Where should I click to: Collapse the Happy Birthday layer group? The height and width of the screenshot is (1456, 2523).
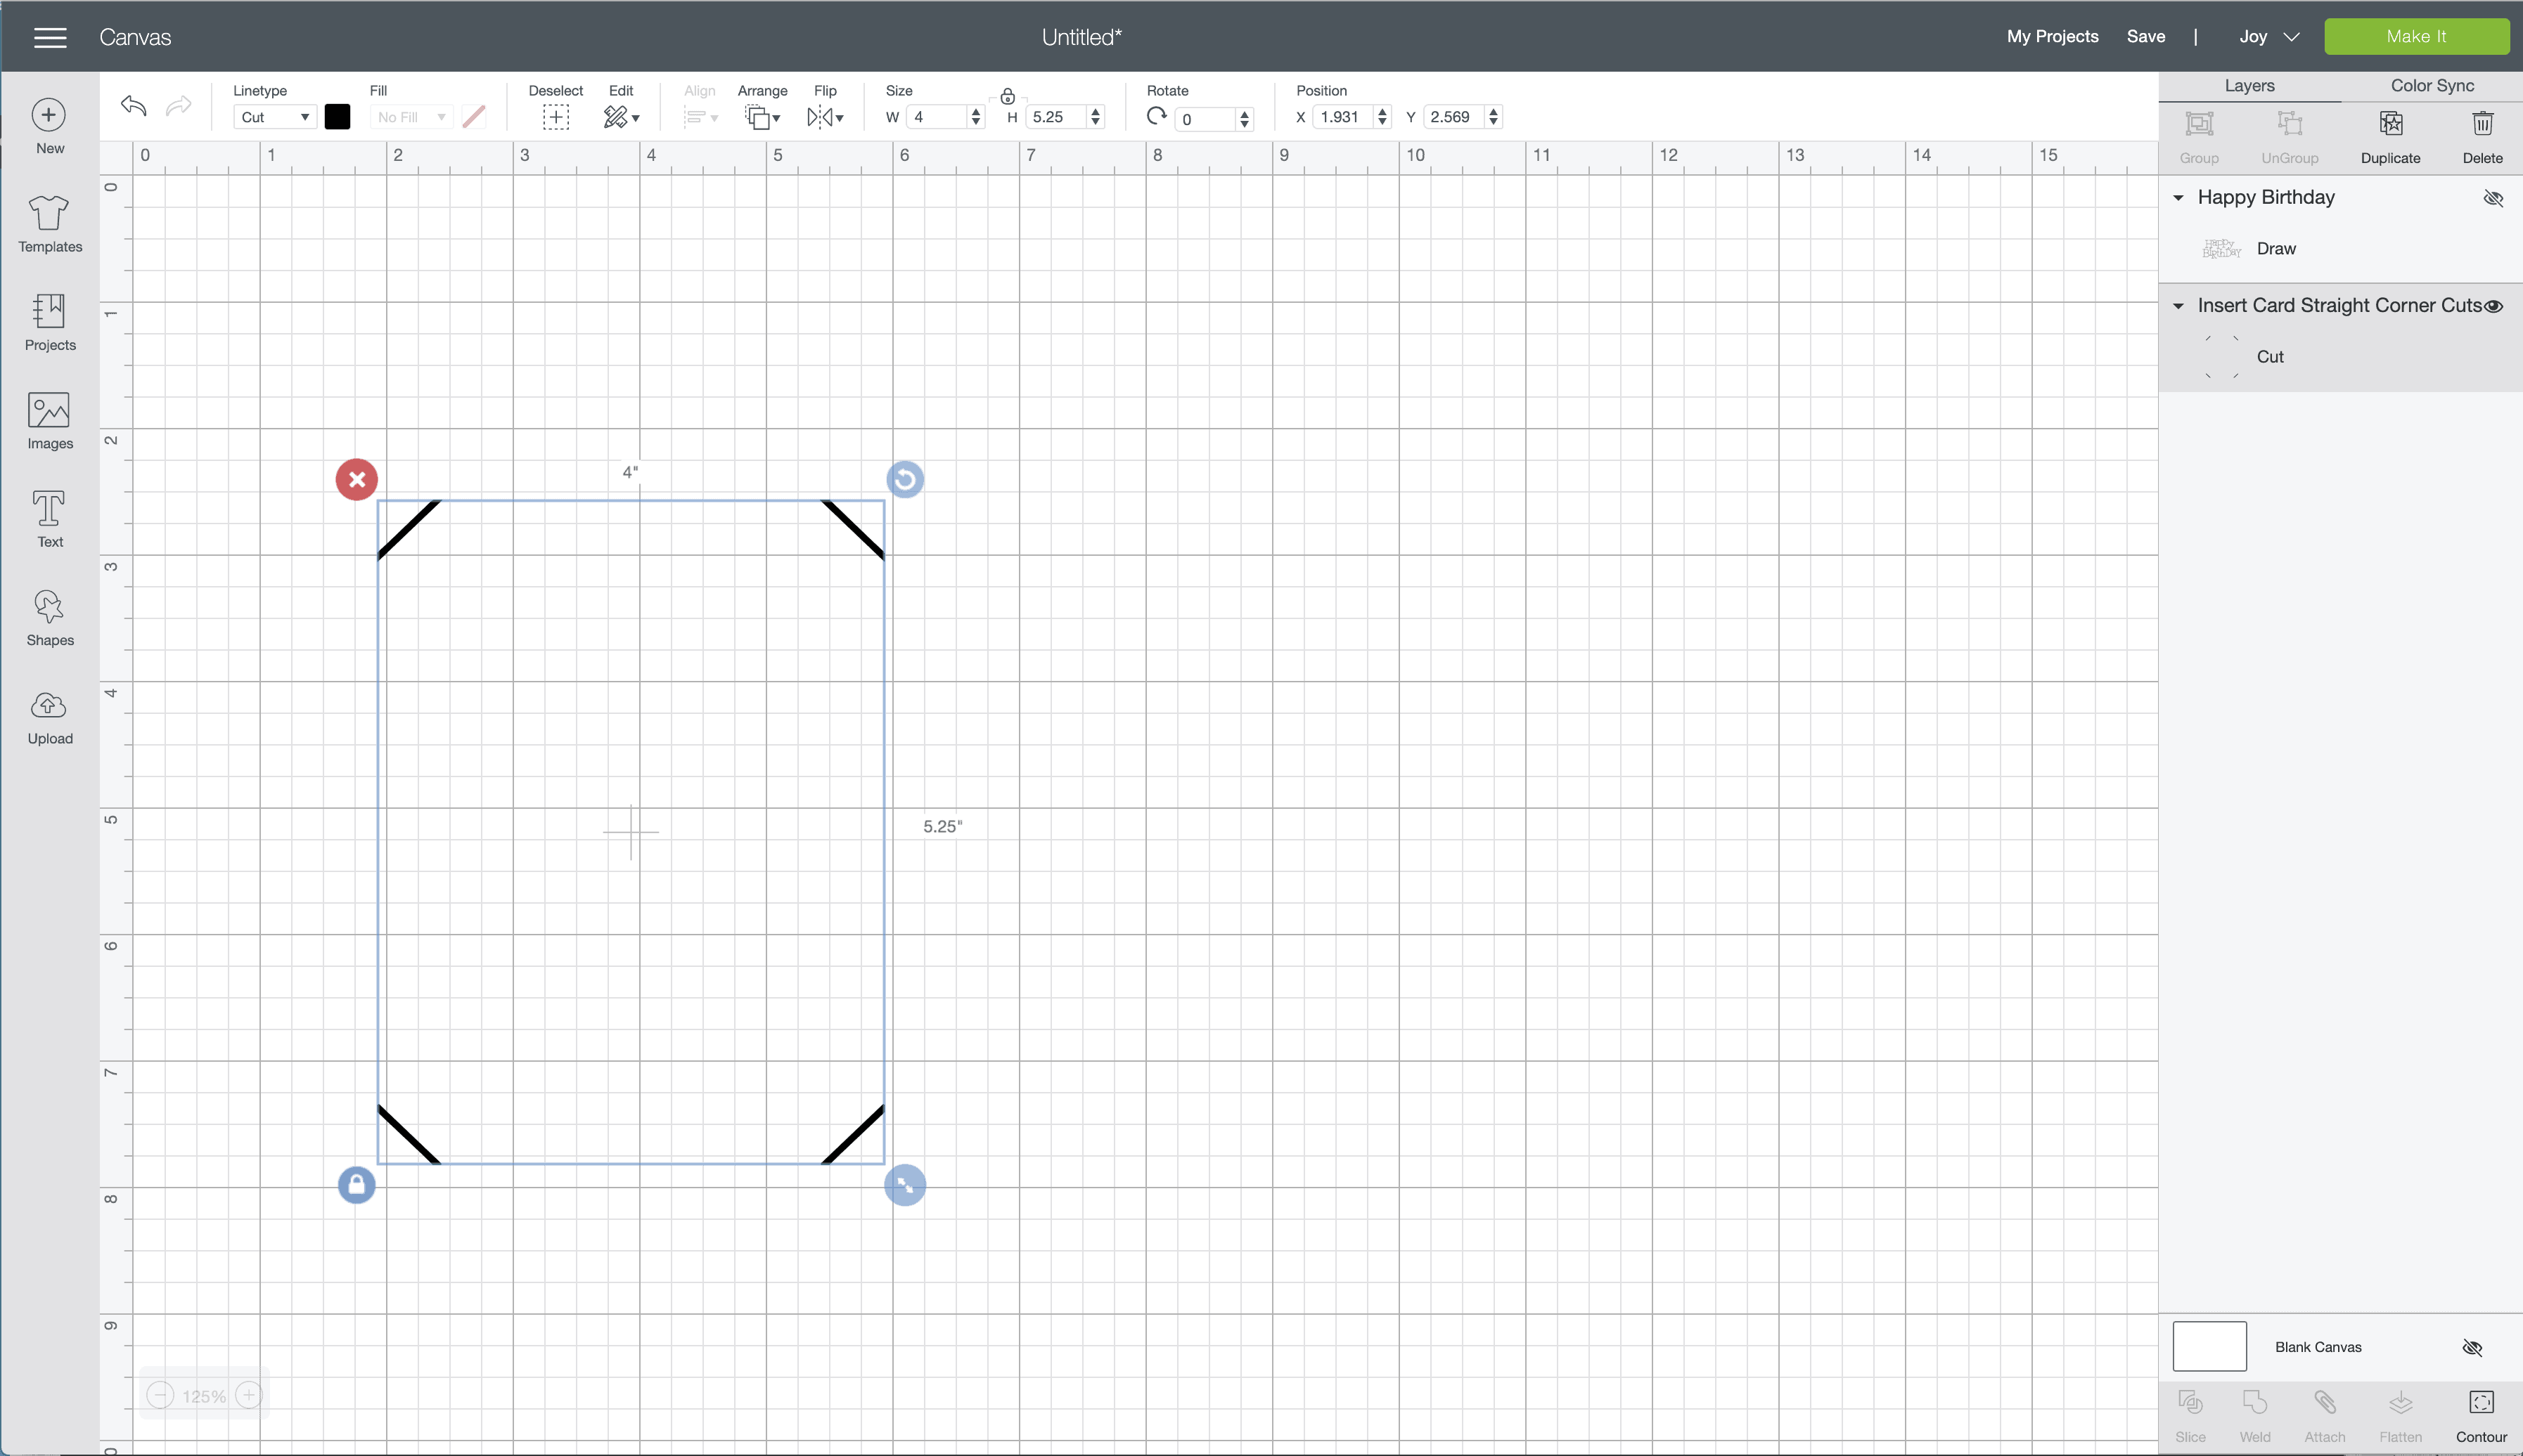pyautogui.click(x=2178, y=198)
